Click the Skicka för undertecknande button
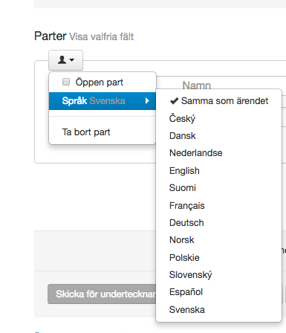 coord(102,294)
